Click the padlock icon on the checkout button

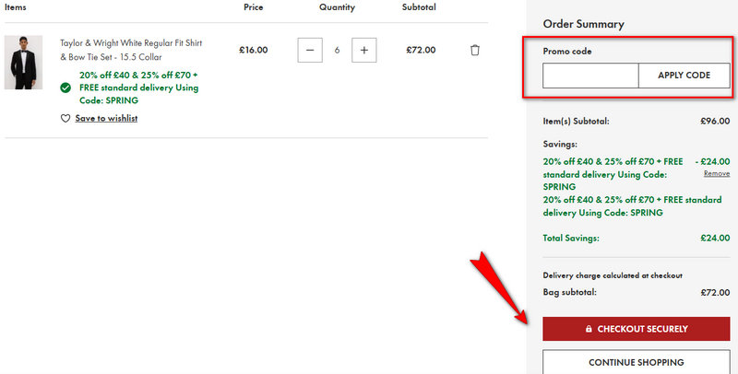589,329
